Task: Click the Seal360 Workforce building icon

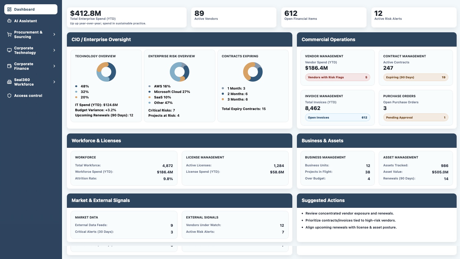Action: (9, 82)
